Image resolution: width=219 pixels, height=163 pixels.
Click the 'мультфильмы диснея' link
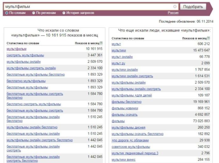pos(129,128)
